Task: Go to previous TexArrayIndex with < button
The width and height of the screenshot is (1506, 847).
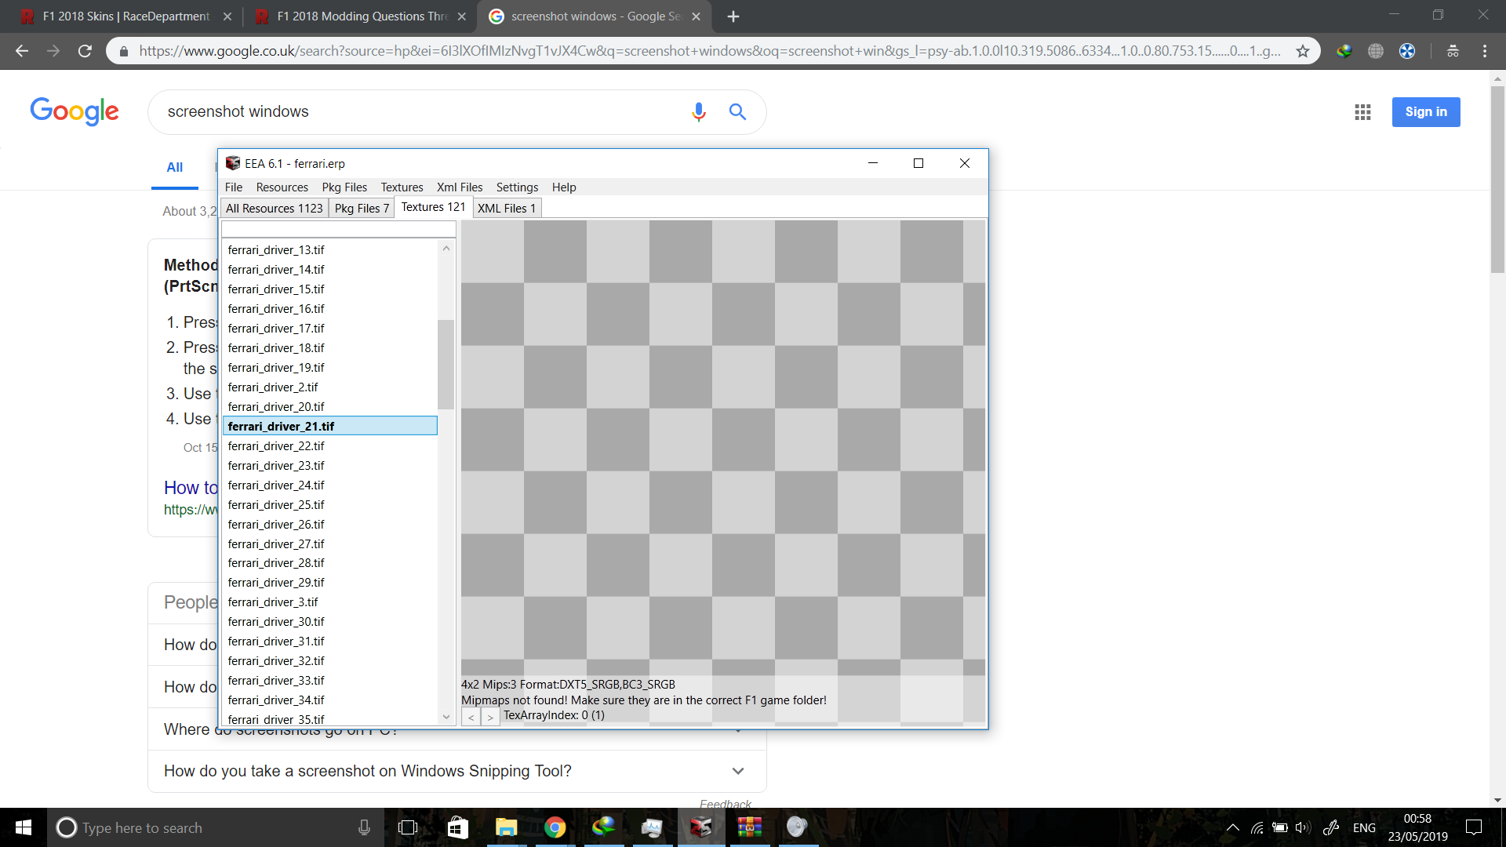Action: (x=471, y=717)
